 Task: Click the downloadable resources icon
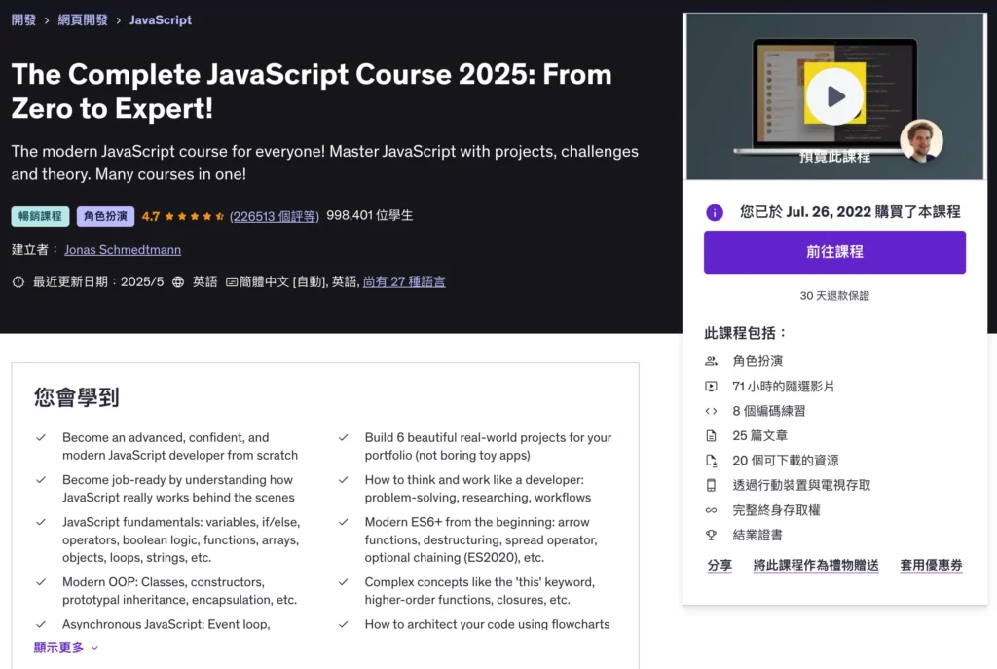pos(711,461)
